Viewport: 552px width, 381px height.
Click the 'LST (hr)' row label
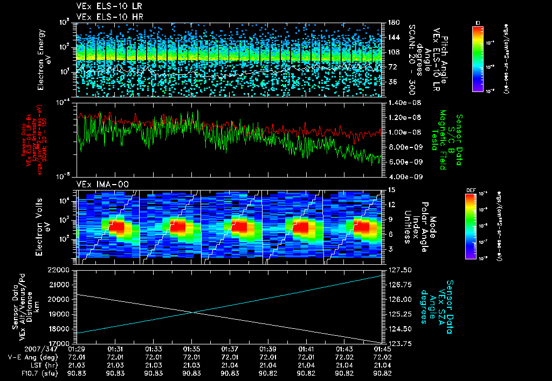coord(44,365)
